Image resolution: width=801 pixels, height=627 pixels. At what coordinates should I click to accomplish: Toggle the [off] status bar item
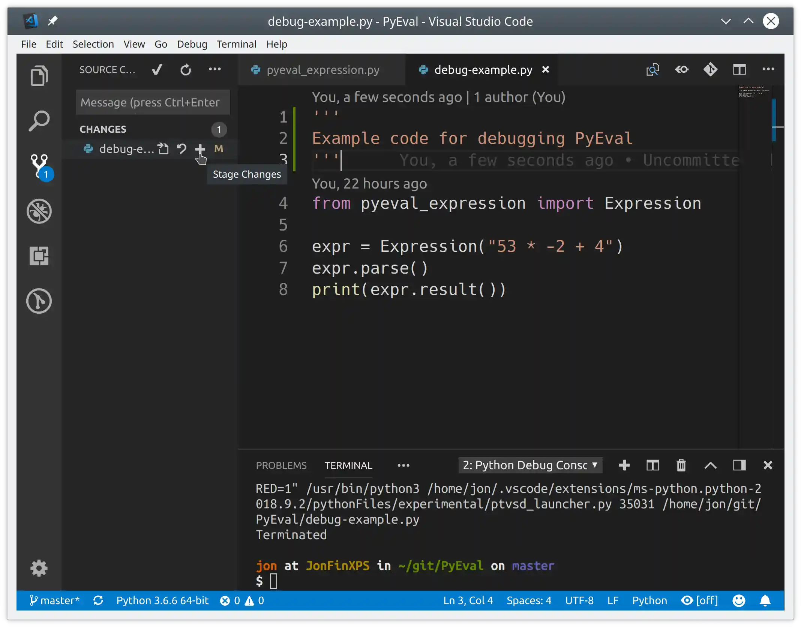coord(700,600)
